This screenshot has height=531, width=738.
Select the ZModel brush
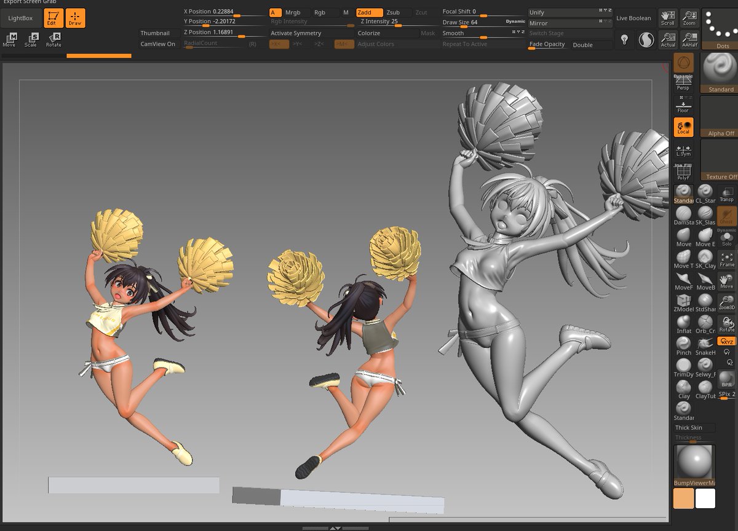pyautogui.click(x=684, y=302)
